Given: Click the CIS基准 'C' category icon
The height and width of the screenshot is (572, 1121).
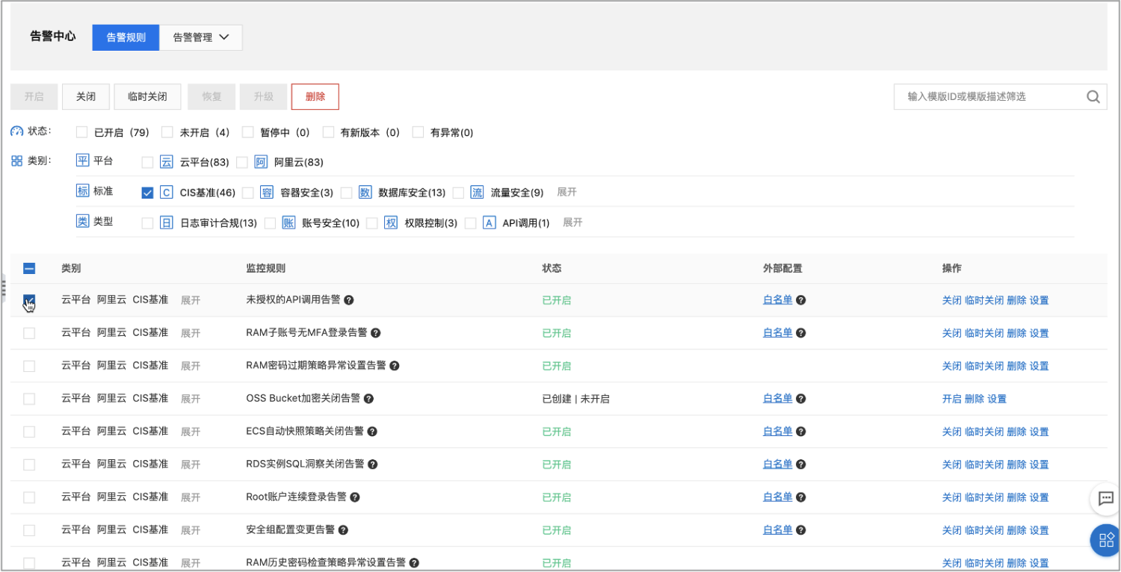Looking at the screenshot, I should [166, 193].
